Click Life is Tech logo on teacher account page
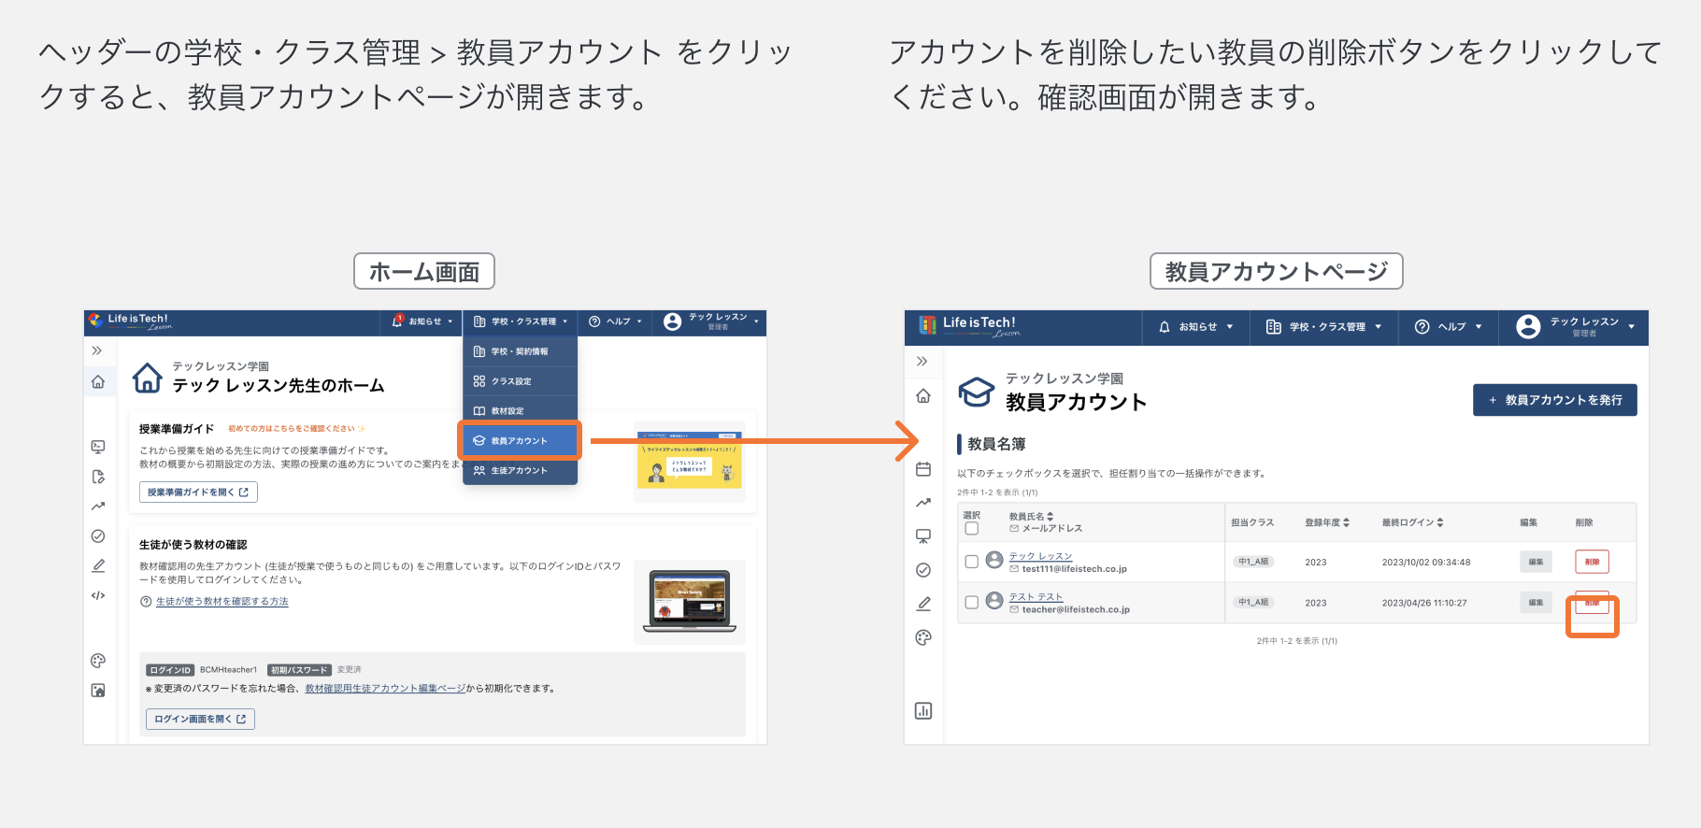 [969, 326]
